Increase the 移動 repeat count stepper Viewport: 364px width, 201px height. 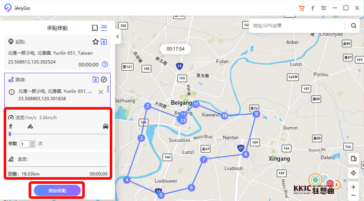pyautogui.click(x=32, y=142)
